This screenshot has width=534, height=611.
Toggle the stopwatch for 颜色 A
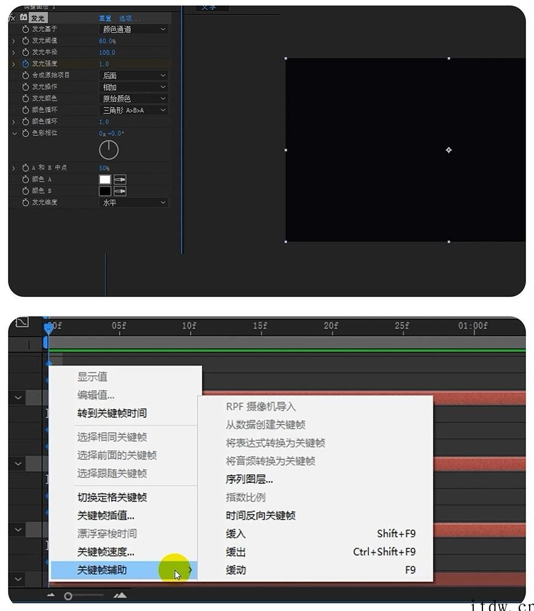click(25, 179)
